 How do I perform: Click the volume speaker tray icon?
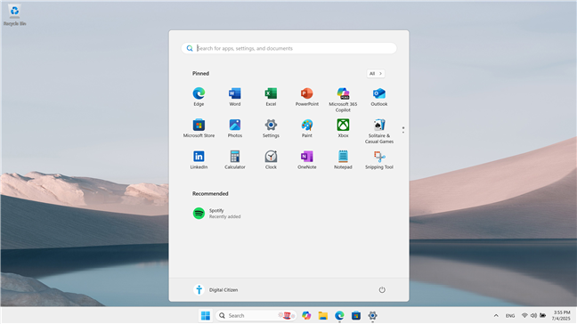533,315
